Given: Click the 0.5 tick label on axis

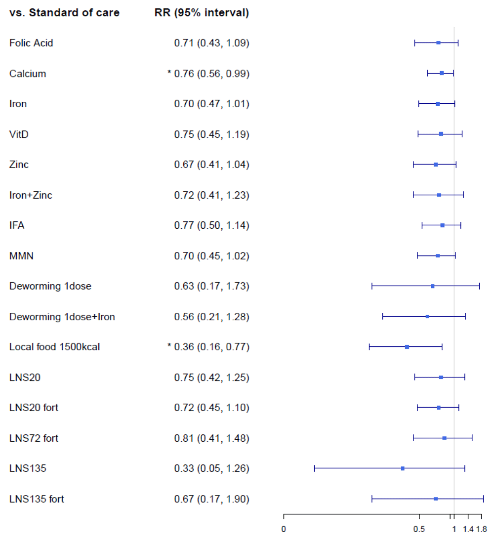Looking at the screenshot, I should (419, 530).
